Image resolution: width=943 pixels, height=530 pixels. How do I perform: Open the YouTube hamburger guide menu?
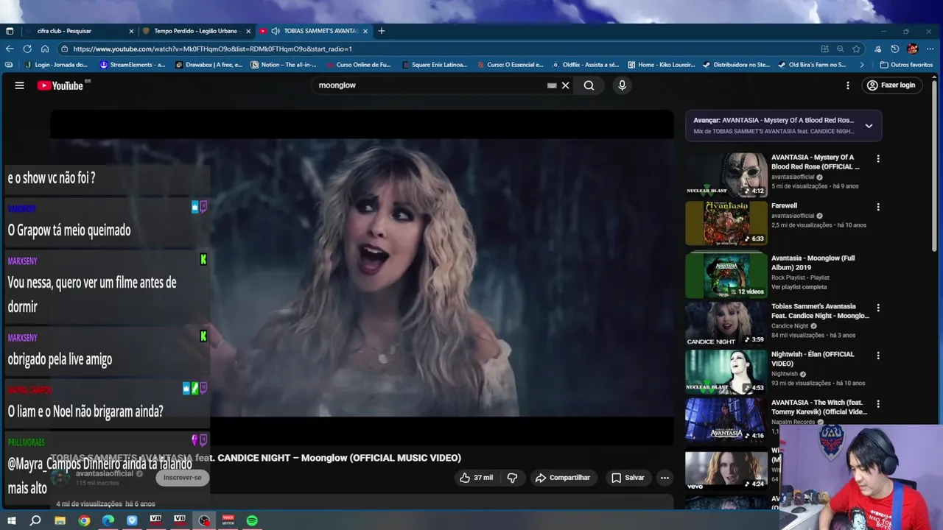[x=20, y=85]
